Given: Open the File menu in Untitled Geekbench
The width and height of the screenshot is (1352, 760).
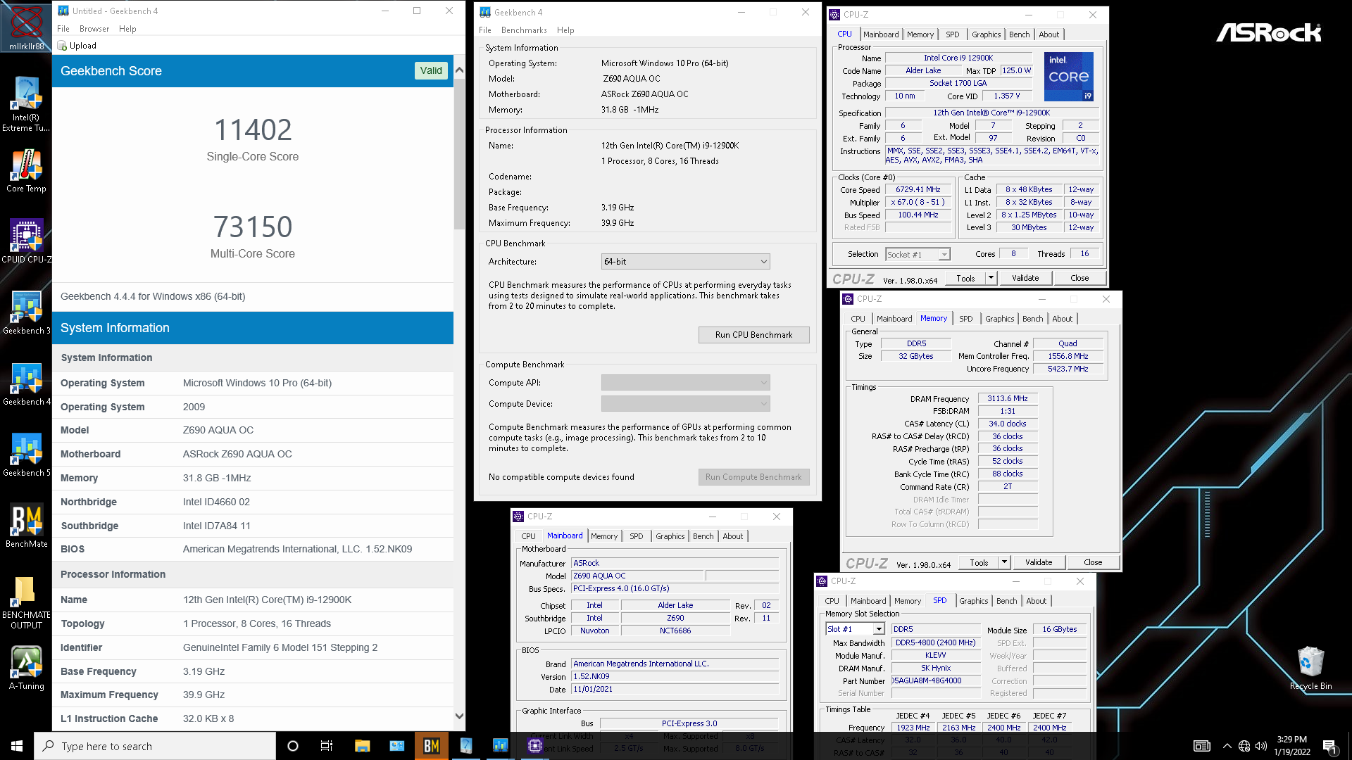Looking at the screenshot, I should (63, 29).
